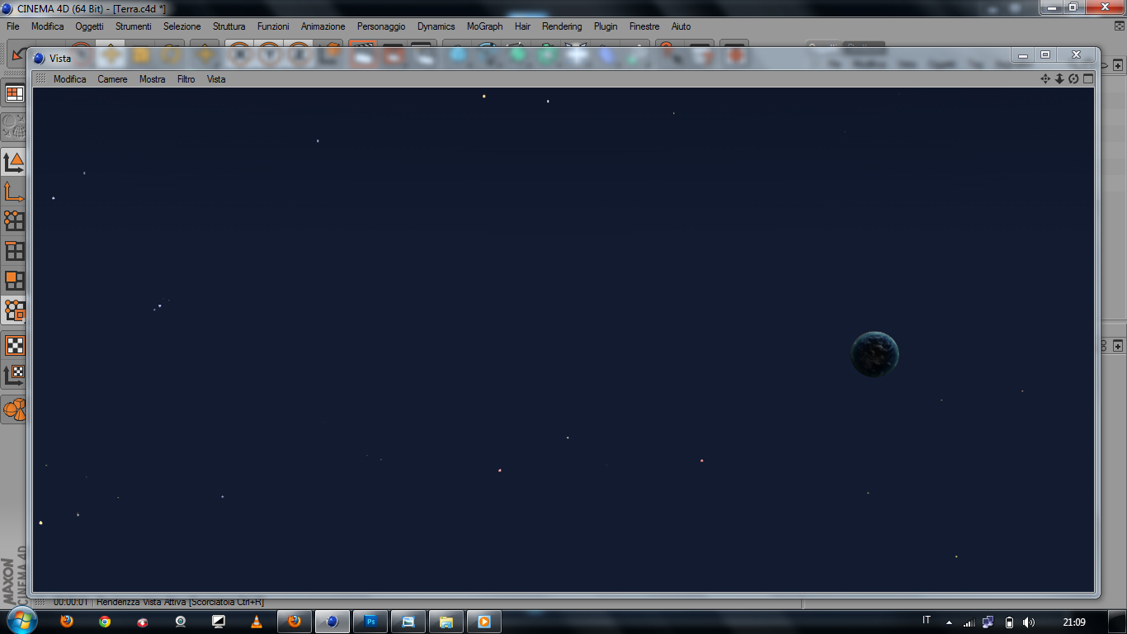Switch to the Edges mode icon
Viewport: 1127px width, 634px height.
point(14,251)
